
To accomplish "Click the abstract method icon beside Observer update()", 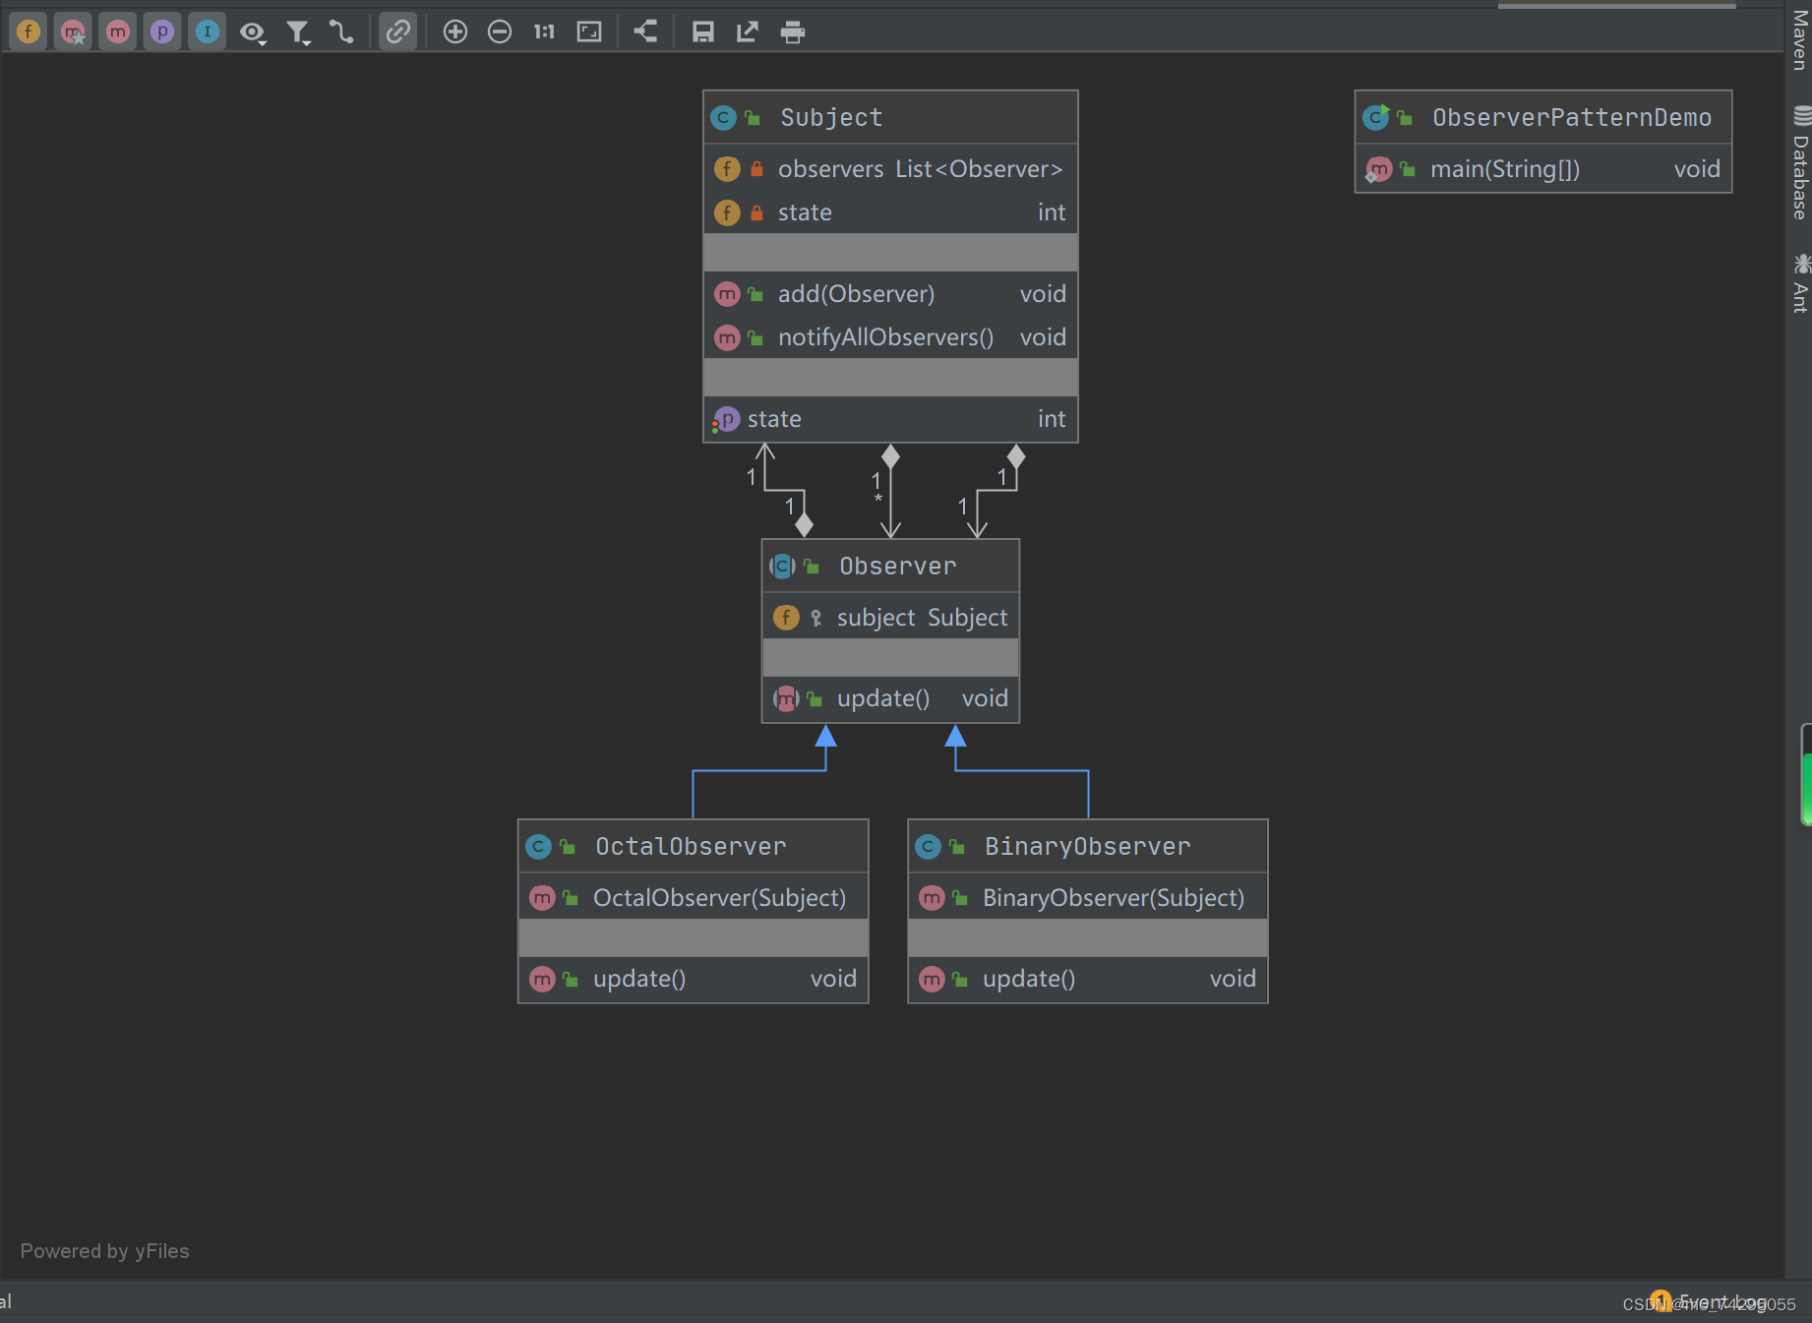I will 786,699.
